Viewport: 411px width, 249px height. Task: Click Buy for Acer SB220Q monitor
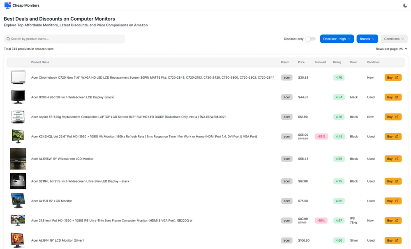coord(393,221)
